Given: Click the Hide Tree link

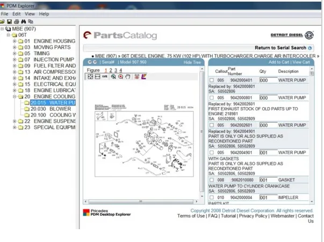Looking at the screenshot, I should click(192, 63).
